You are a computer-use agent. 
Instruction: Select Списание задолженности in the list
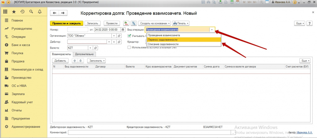tap(184, 44)
